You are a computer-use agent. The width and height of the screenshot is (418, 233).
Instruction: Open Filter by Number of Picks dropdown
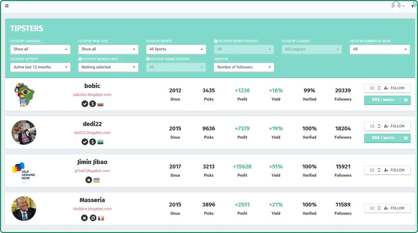(x=380, y=49)
